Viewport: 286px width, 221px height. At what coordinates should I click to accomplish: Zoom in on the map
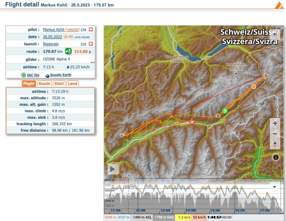pyautogui.click(x=275, y=123)
